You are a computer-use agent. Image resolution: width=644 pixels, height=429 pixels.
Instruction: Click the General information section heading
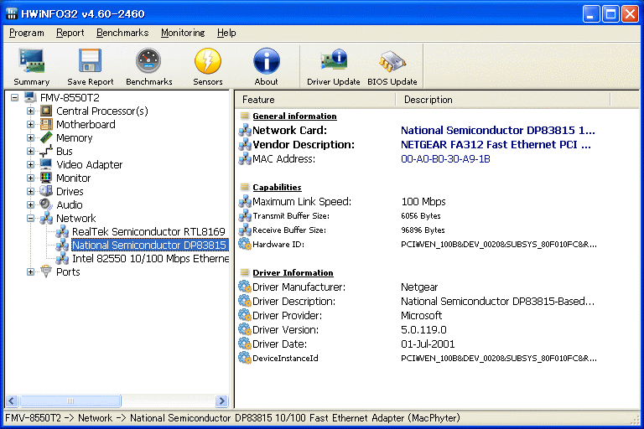coord(294,116)
